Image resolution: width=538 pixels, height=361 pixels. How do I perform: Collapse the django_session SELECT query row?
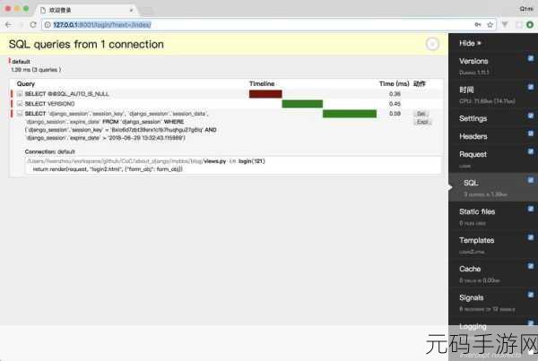(x=20, y=114)
